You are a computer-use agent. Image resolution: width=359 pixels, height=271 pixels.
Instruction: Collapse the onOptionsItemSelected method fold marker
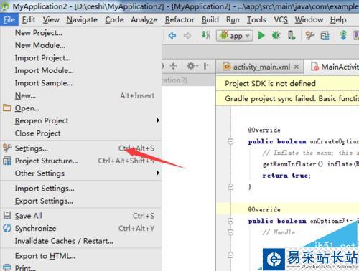tap(230, 221)
